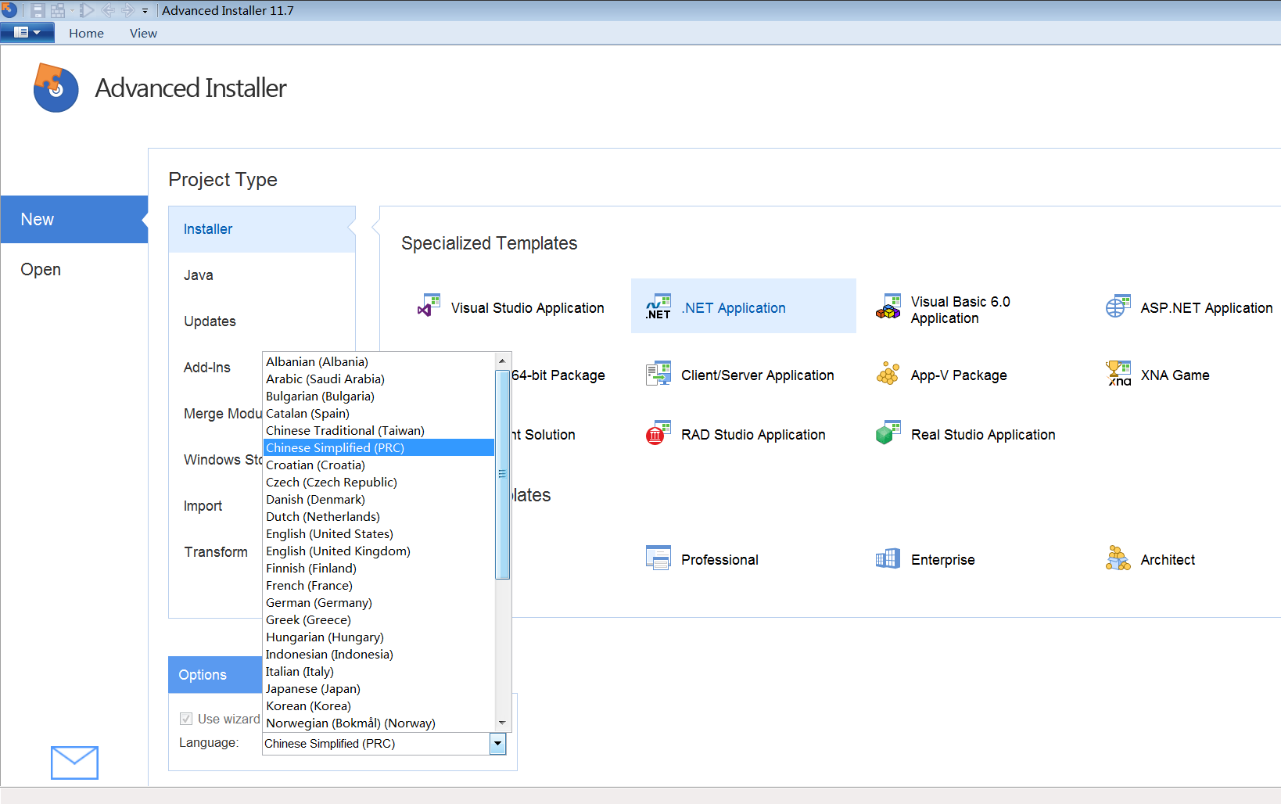1281x804 pixels.
Task: Click the language list scrollbar thumb
Action: point(502,474)
